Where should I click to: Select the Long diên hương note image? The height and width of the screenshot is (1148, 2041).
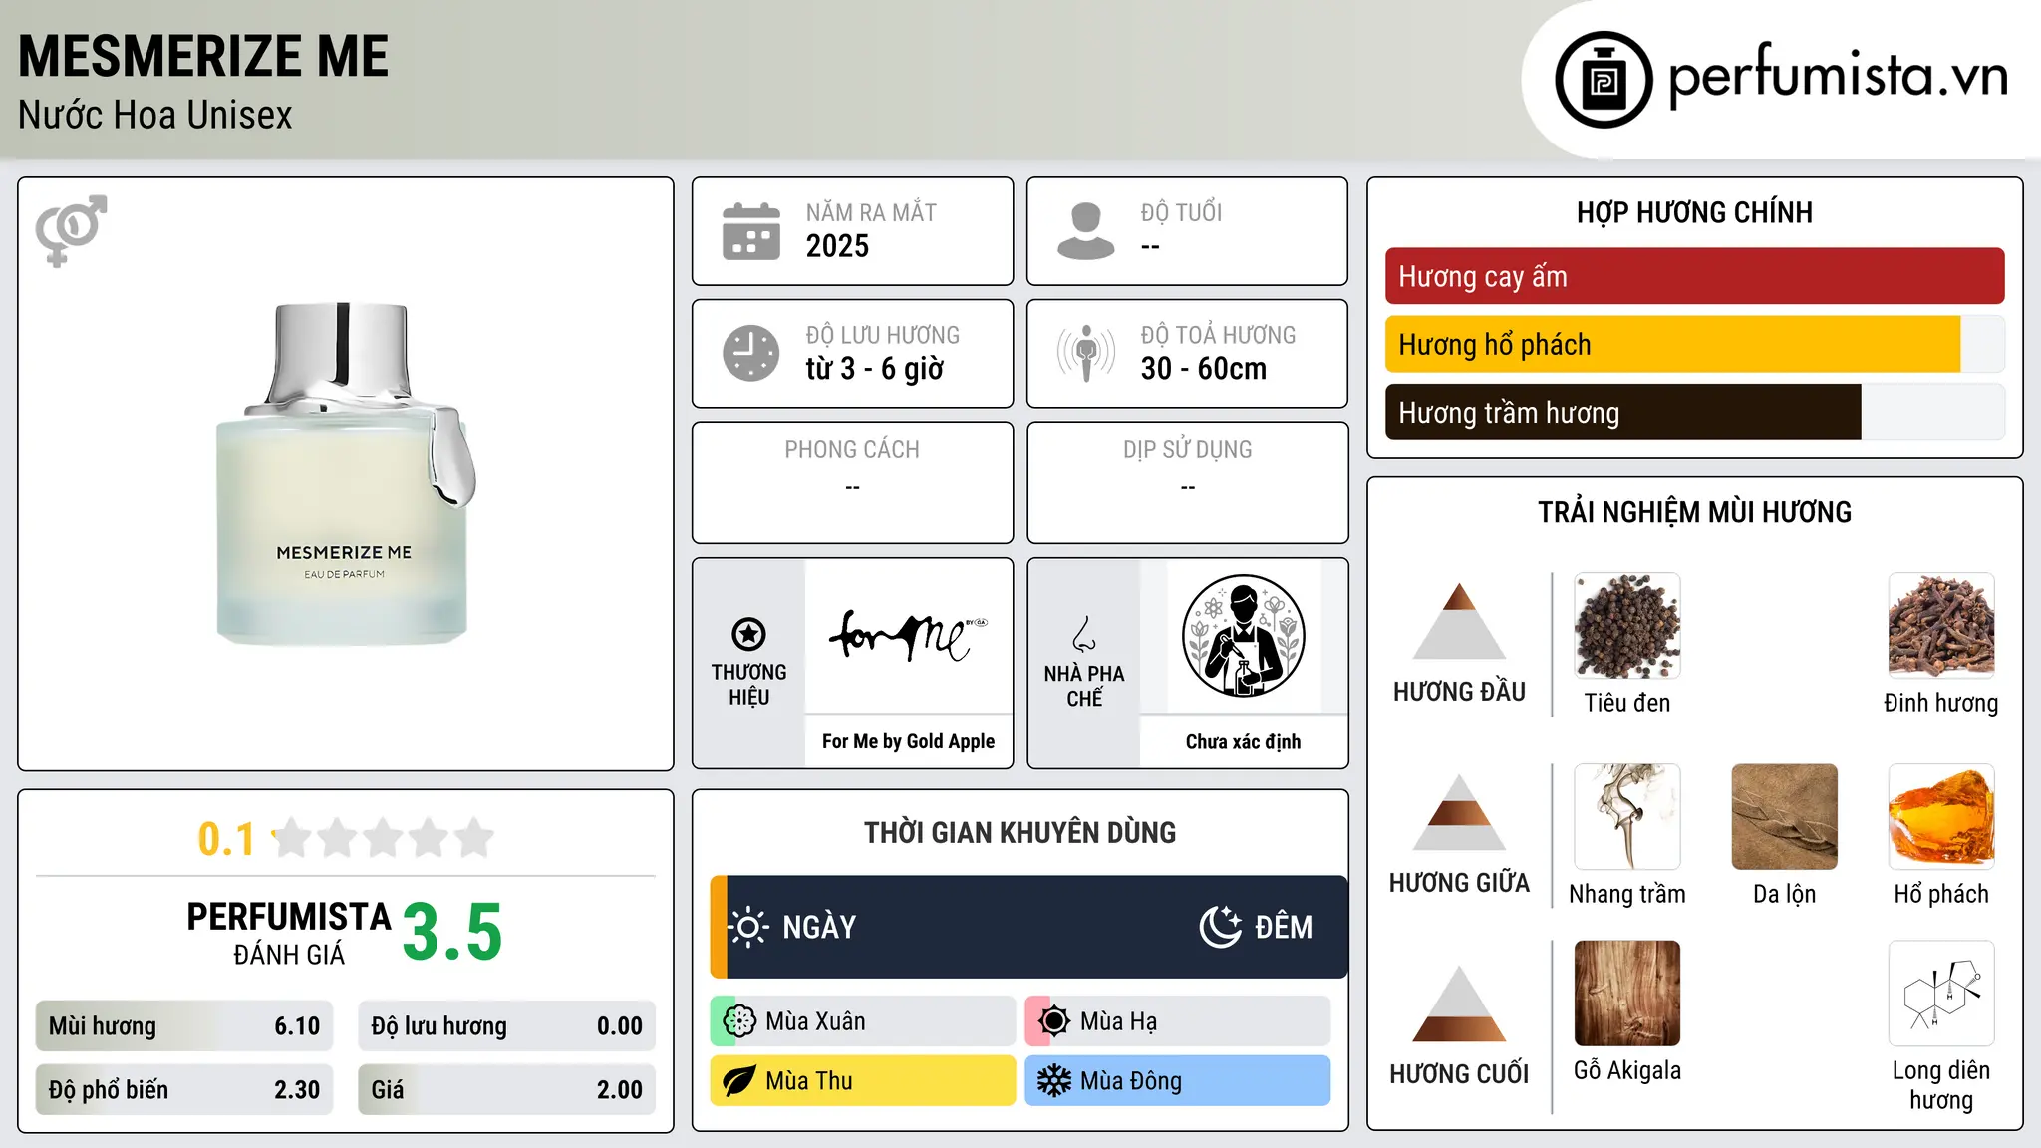1940,994
